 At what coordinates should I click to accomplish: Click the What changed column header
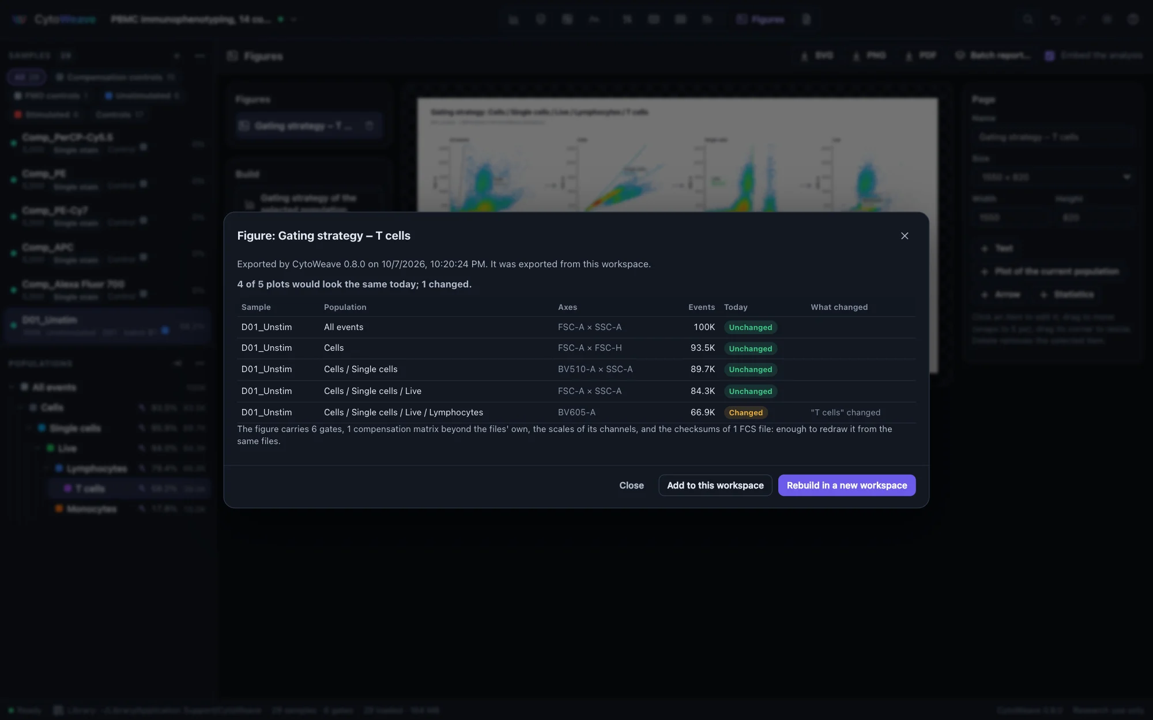(x=839, y=307)
